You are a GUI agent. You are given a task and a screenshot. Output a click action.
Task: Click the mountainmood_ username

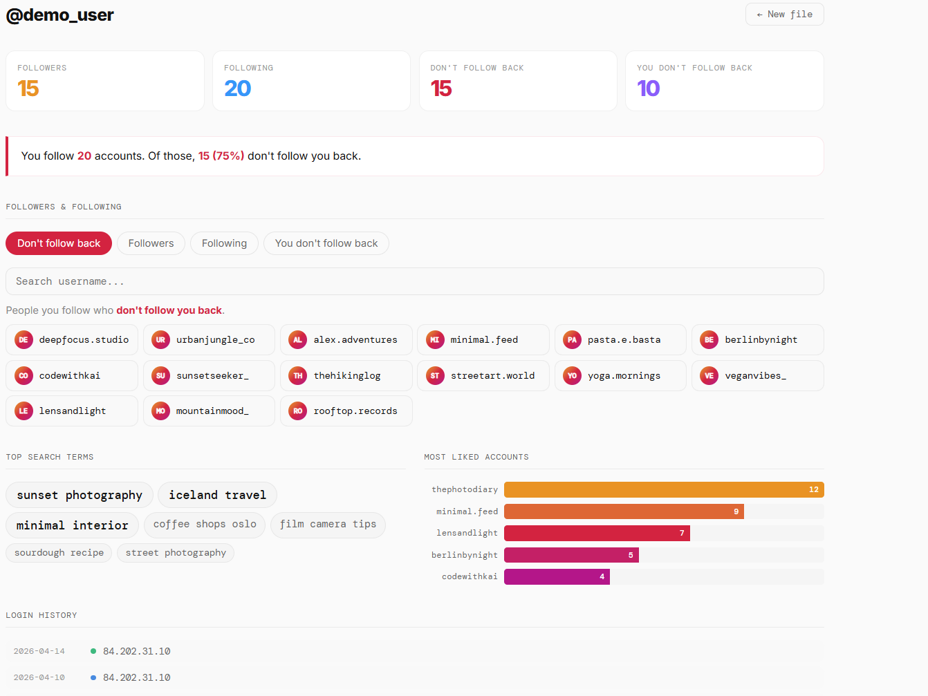click(x=212, y=411)
